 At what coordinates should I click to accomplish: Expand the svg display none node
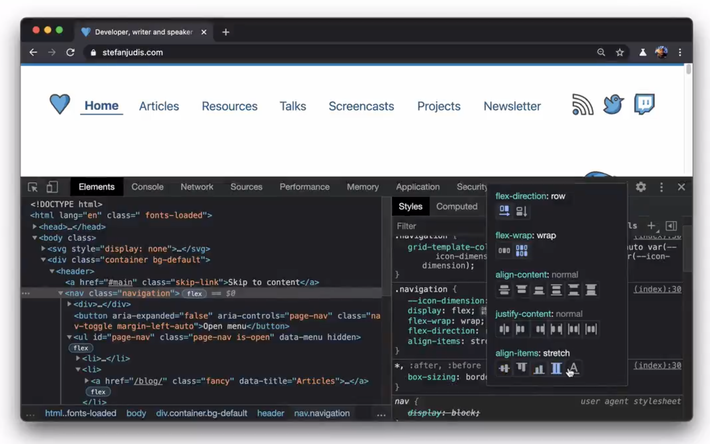(43, 248)
